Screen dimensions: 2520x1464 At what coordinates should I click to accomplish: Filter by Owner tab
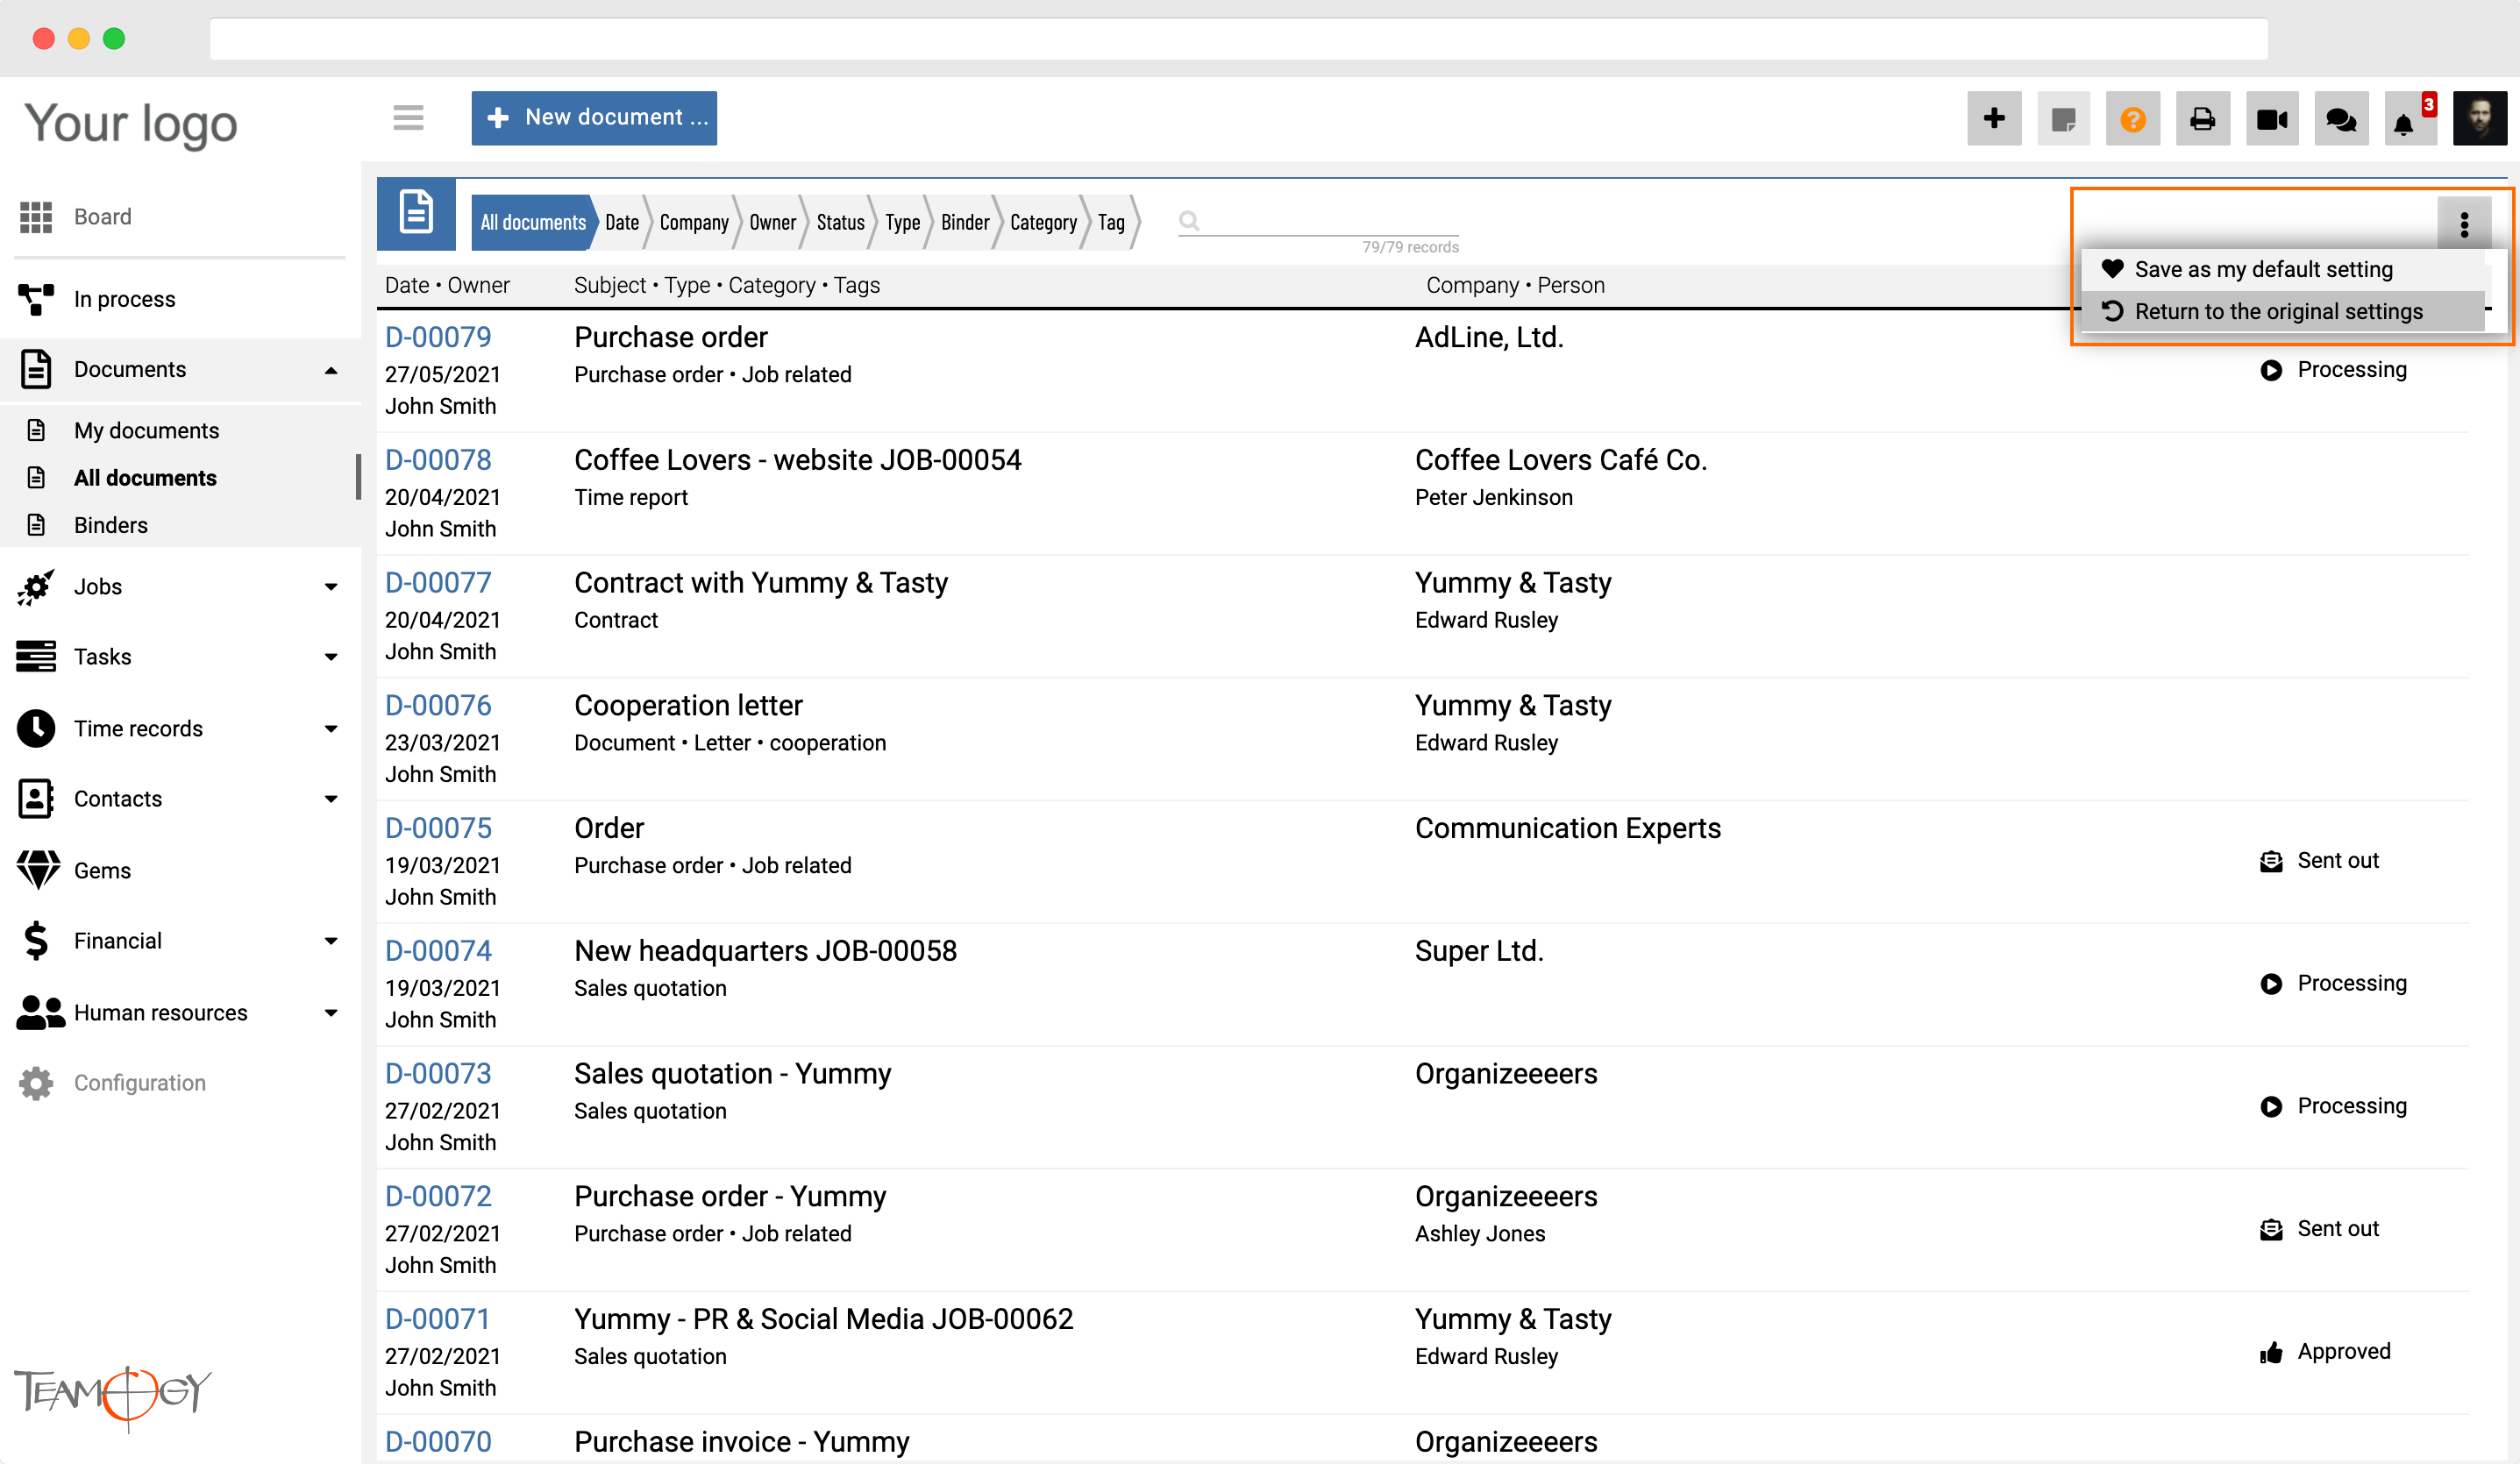pos(773,222)
